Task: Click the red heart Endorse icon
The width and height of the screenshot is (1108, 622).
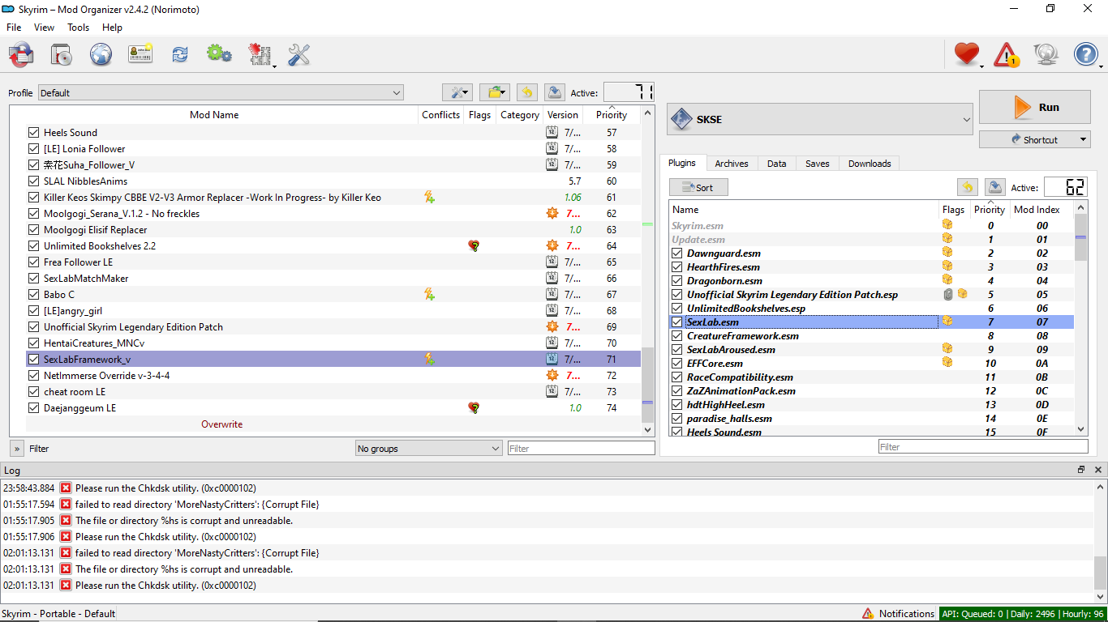Action: coord(966,54)
